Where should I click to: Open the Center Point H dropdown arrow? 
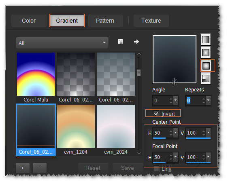click(176, 133)
